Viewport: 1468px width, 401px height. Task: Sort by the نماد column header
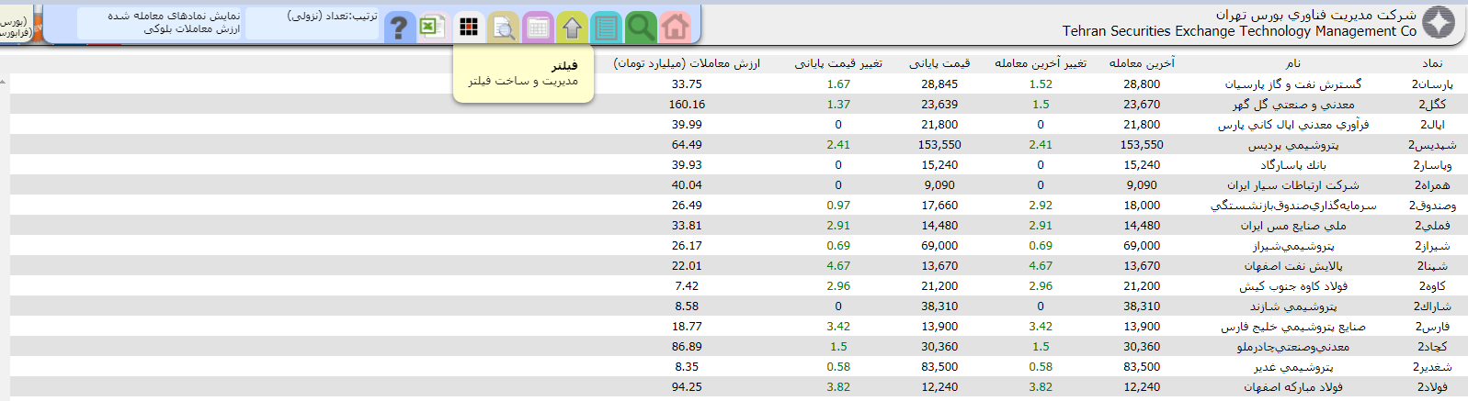[x=1432, y=63]
